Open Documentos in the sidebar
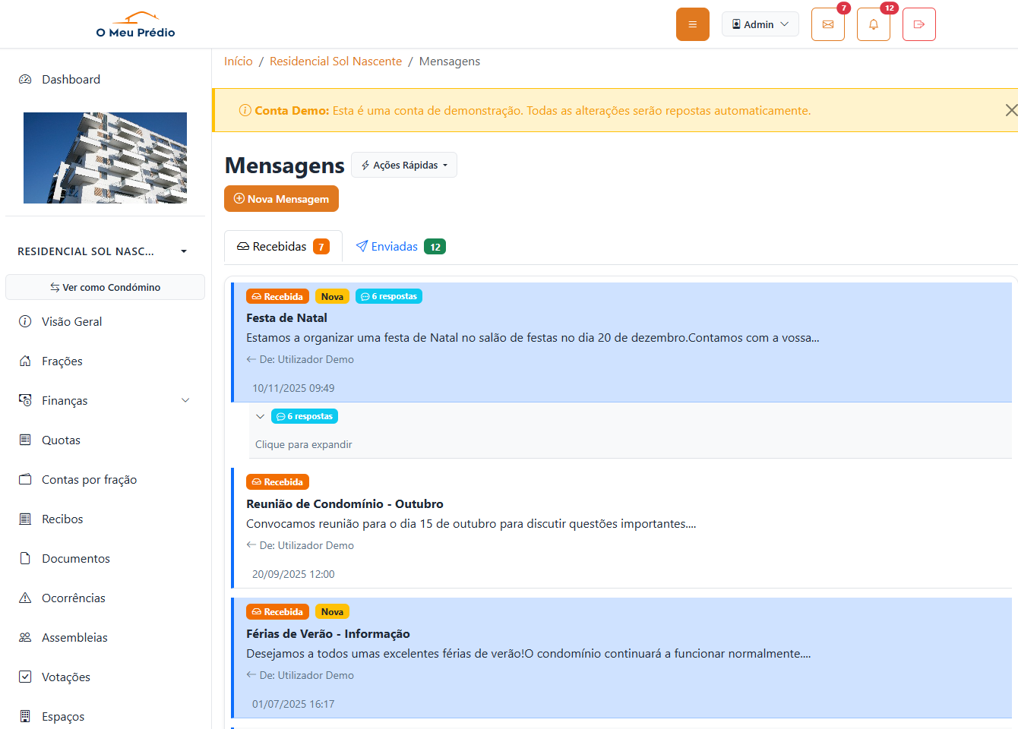Viewport: 1018px width, 729px height. (75, 558)
